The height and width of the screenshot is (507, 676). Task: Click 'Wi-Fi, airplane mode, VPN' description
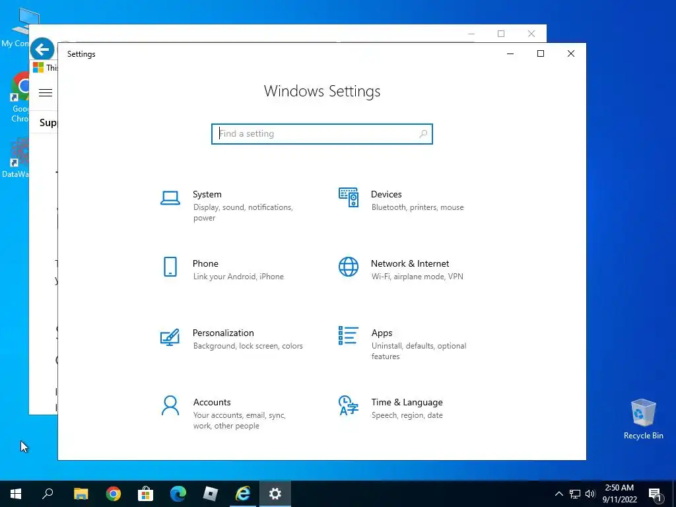click(x=417, y=277)
